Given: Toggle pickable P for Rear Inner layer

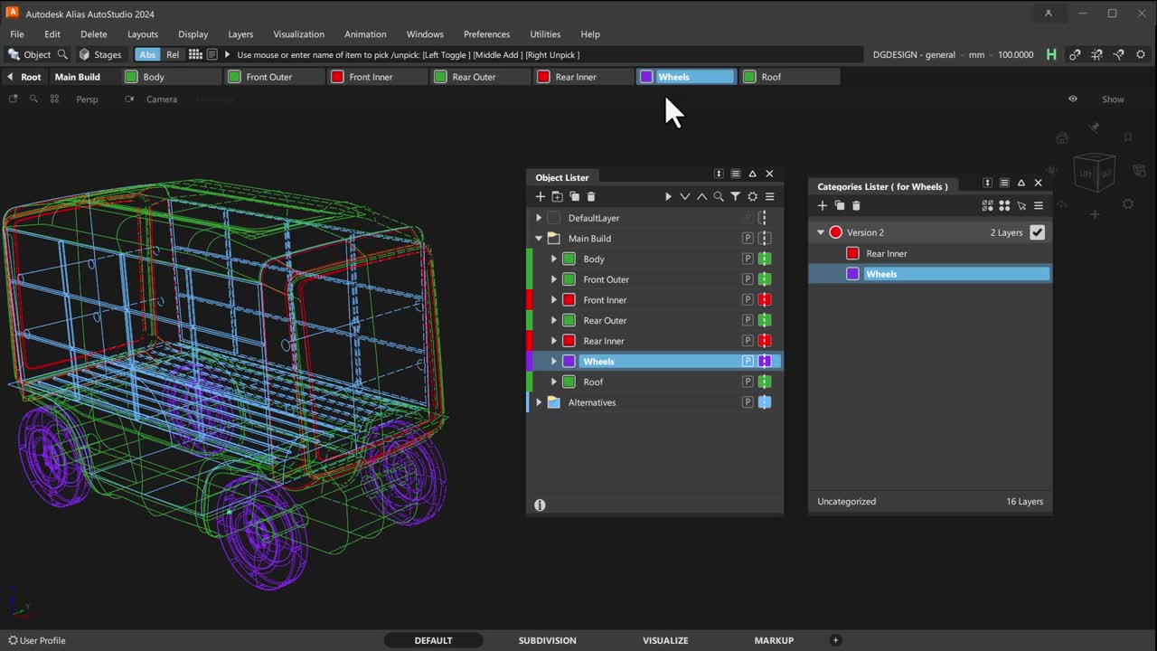Looking at the screenshot, I should (748, 341).
